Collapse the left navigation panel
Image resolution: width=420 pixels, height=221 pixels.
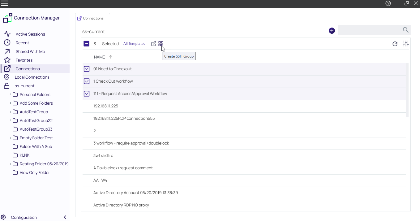point(65,217)
